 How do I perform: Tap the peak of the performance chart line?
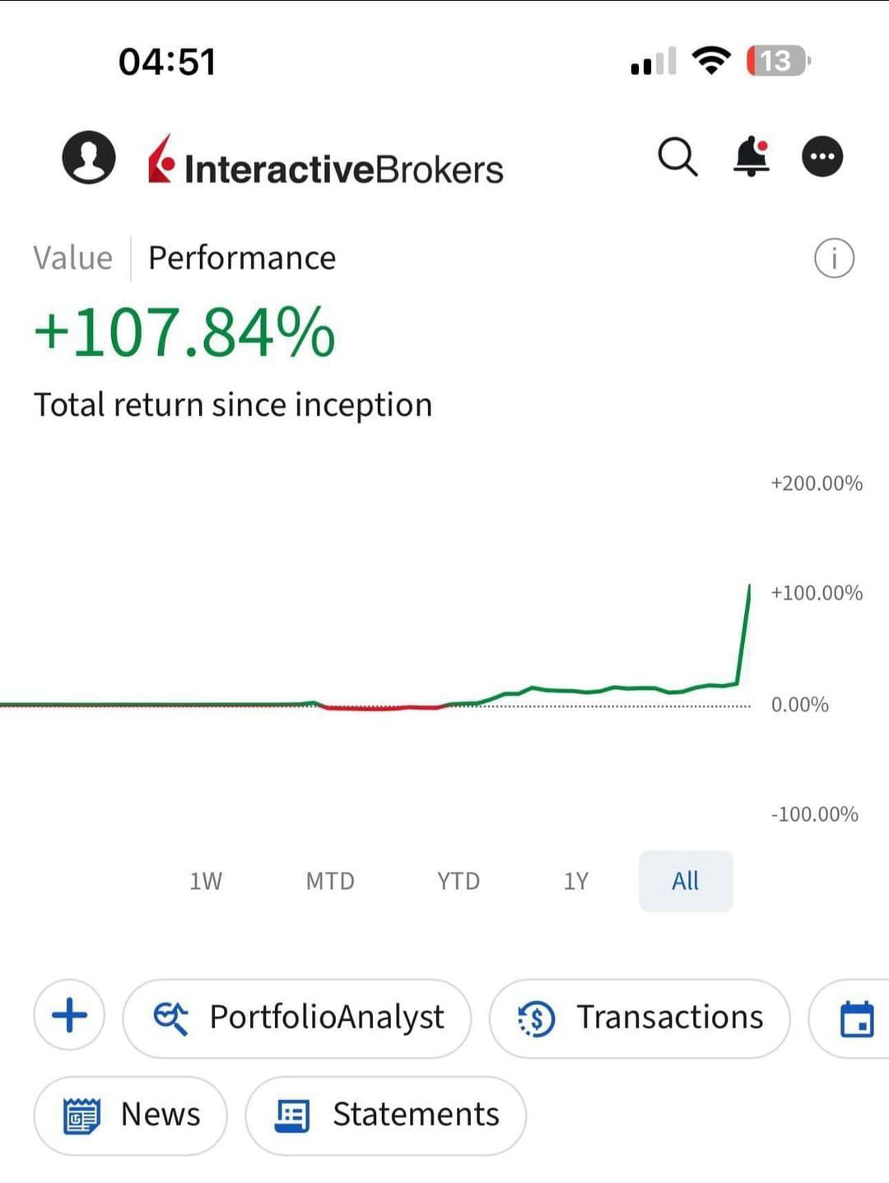click(x=749, y=585)
